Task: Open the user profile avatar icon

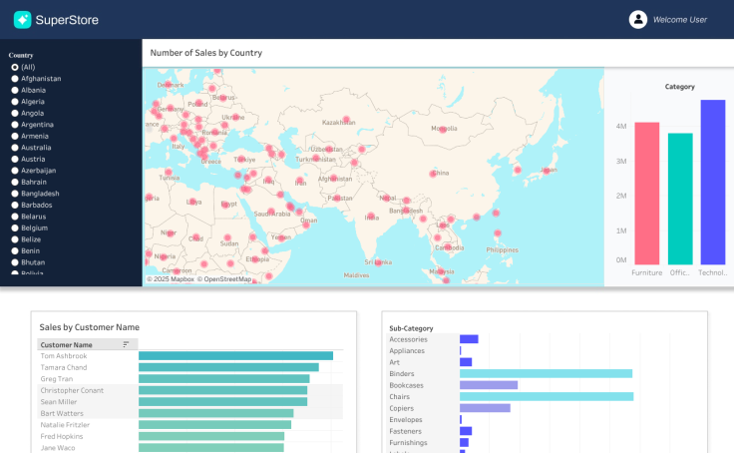Action: tap(638, 19)
